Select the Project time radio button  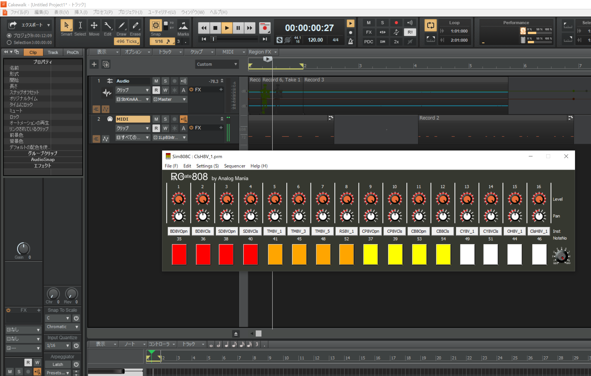pos(9,36)
